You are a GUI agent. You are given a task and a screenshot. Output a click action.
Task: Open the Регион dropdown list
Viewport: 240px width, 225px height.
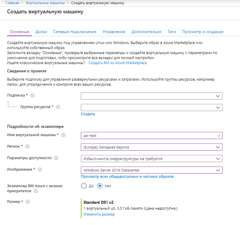click(152, 147)
